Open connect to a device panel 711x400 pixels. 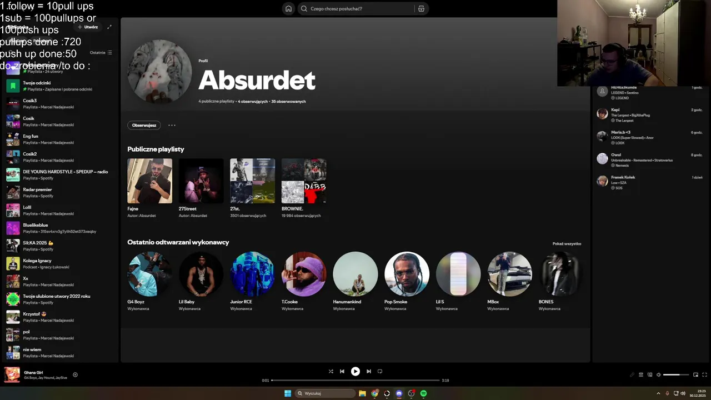(x=650, y=374)
